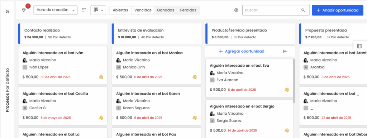This screenshot has height=138, width=367.
Task: Click the wave icon on Iván card
Action: [101, 77]
